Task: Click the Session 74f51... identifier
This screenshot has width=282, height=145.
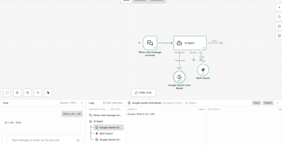Action: [x=69, y=103]
